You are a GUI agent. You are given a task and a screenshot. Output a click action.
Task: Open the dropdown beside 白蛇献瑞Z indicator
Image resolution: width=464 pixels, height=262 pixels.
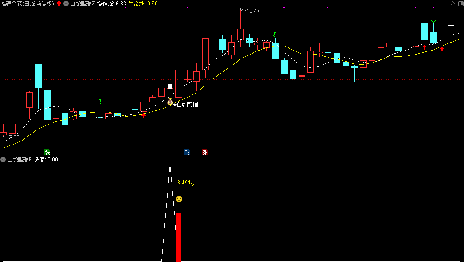[66, 4]
